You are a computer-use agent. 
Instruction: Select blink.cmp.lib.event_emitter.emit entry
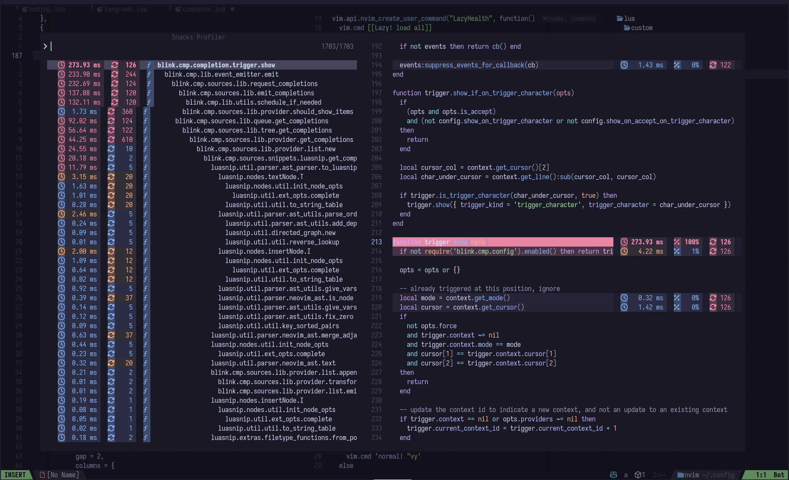pyautogui.click(x=202, y=74)
